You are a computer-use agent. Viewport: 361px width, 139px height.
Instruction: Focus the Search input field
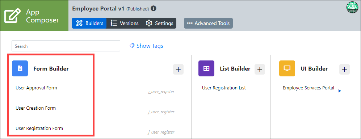point(66,46)
